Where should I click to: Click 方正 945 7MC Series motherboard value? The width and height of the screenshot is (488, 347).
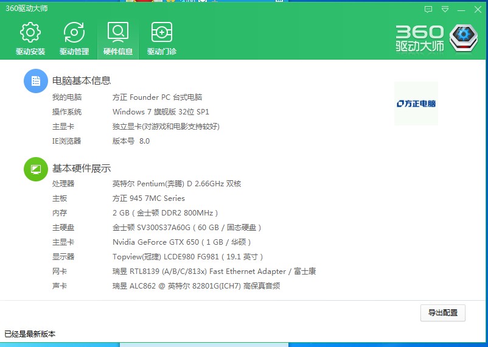[148, 198]
